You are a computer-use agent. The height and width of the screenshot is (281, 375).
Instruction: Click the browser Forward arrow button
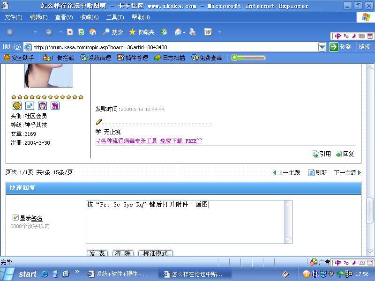(49, 32)
